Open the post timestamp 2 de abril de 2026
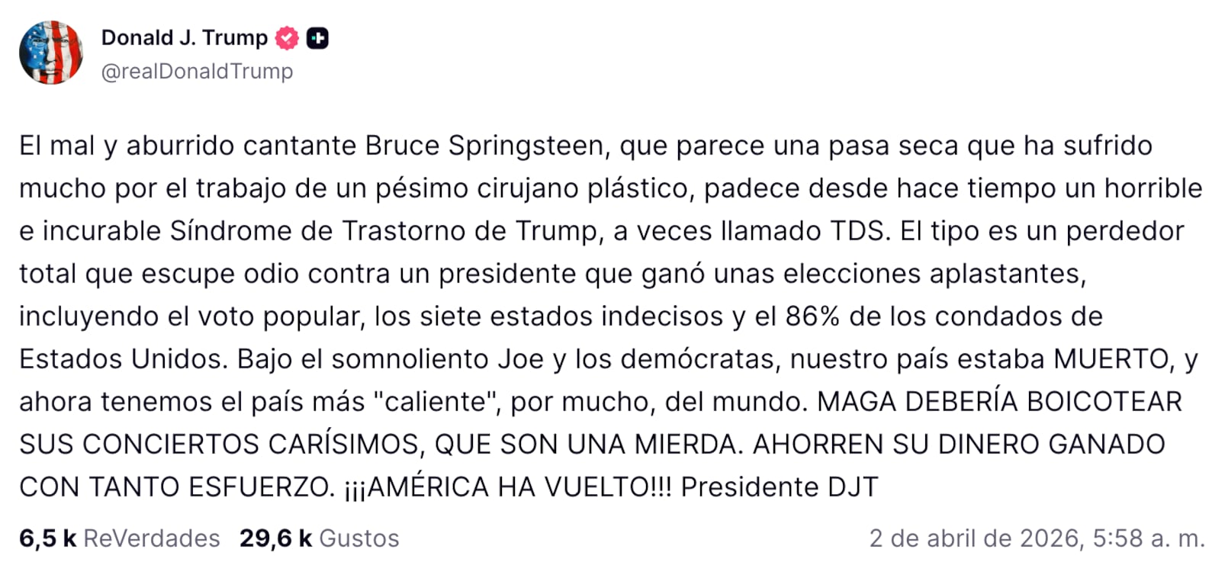The height and width of the screenshot is (578, 1225). click(976, 538)
